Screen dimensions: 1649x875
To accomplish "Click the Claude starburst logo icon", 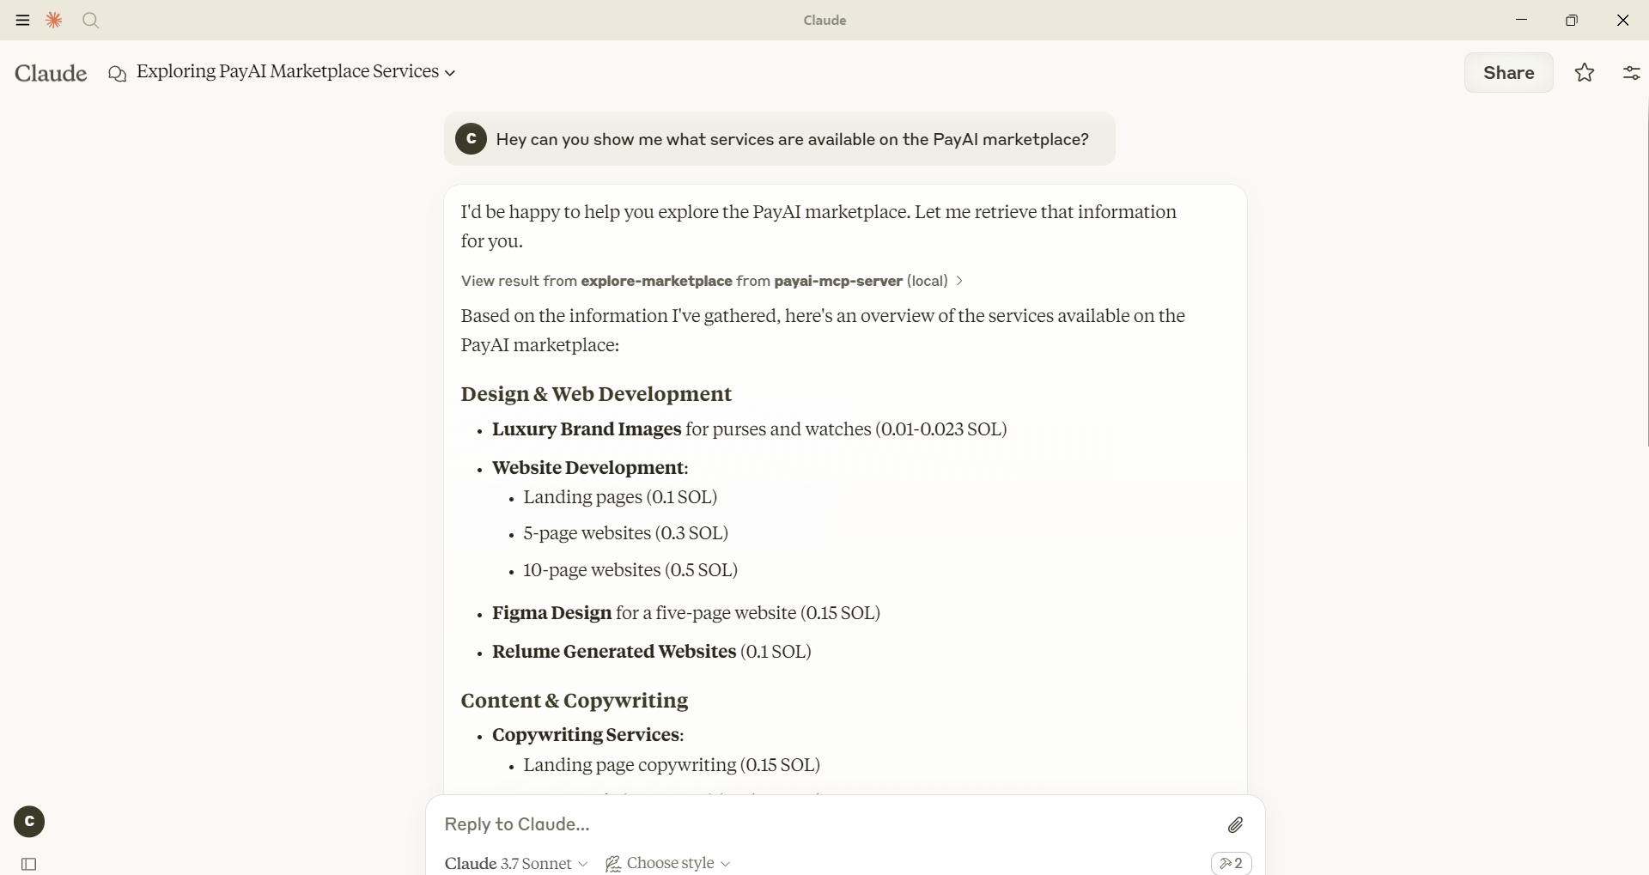I will coord(54,20).
